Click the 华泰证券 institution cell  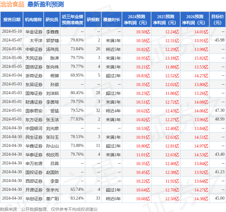click(34, 155)
